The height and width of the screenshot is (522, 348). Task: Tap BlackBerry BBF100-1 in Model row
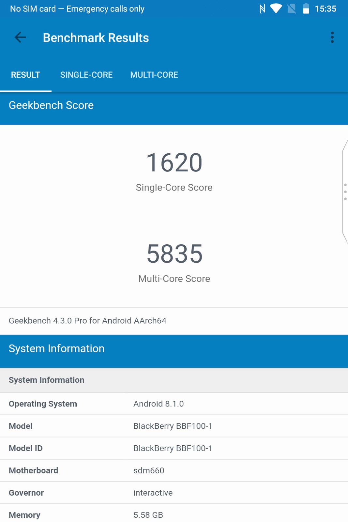(x=173, y=426)
